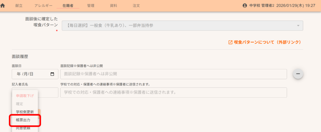Focus the year part of 面談日
Viewport: 321px width, 132px height.
[x=18, y=74]
